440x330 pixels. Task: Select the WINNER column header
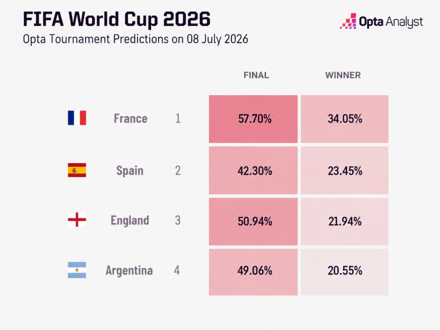tap(343, 75)
